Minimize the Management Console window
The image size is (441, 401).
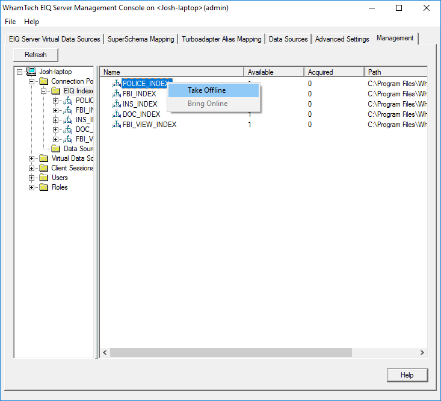point(372,8)
